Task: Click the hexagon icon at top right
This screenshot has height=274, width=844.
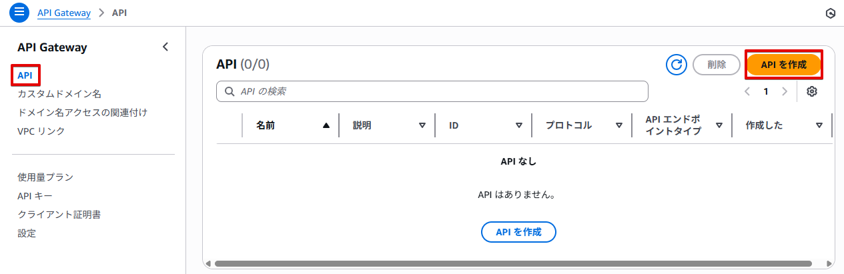Action: [x=831, y=13]
